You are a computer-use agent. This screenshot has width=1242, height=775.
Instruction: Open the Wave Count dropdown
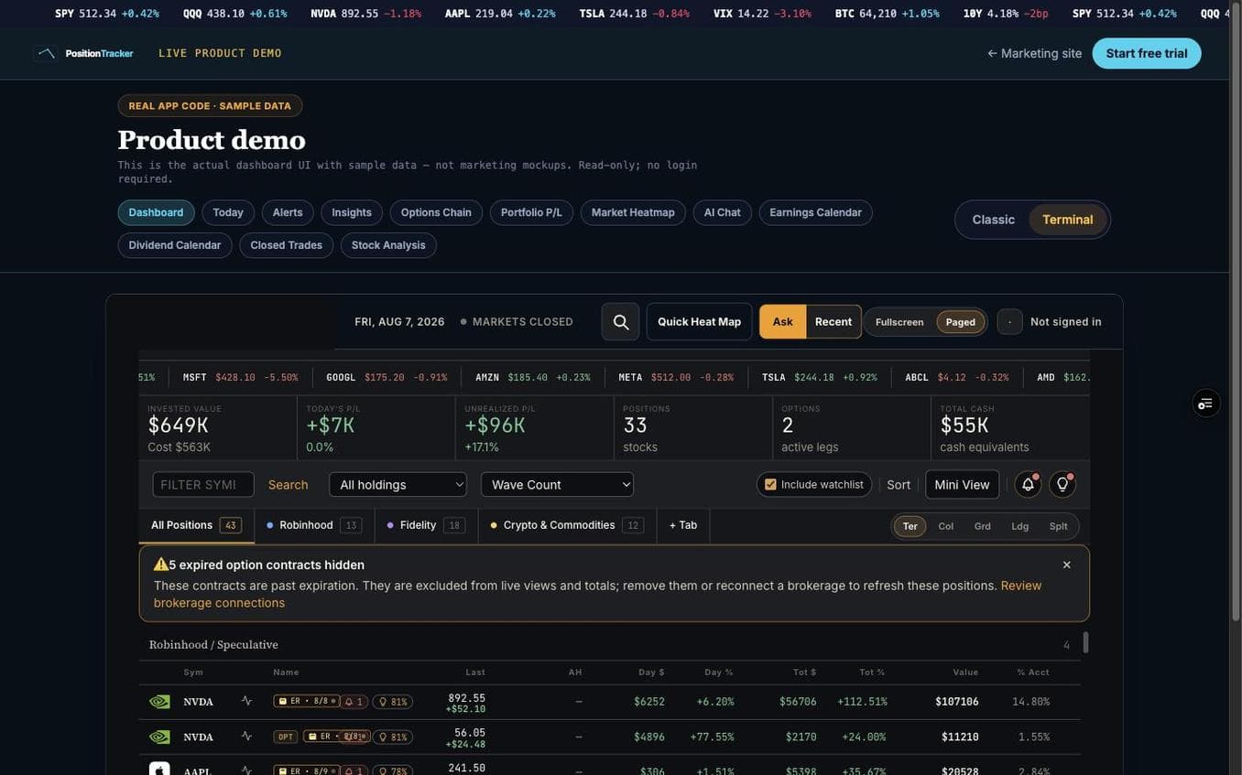point(557,484)
